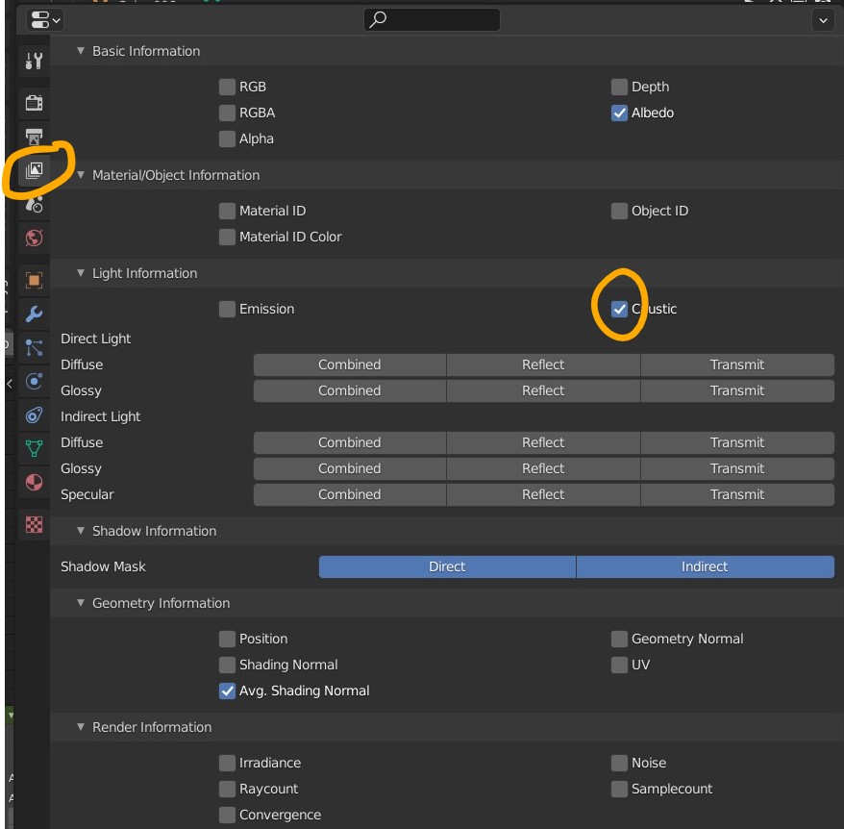Select the View Layer properties tab

[x=34, y=171]
